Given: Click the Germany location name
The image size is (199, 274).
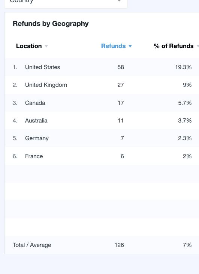Looking at the screenshot, I should point(37,138).
